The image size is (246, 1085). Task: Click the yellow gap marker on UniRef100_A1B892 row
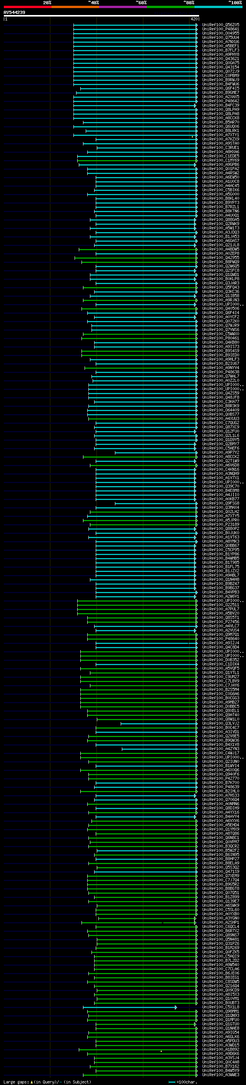click(161, 1051)
